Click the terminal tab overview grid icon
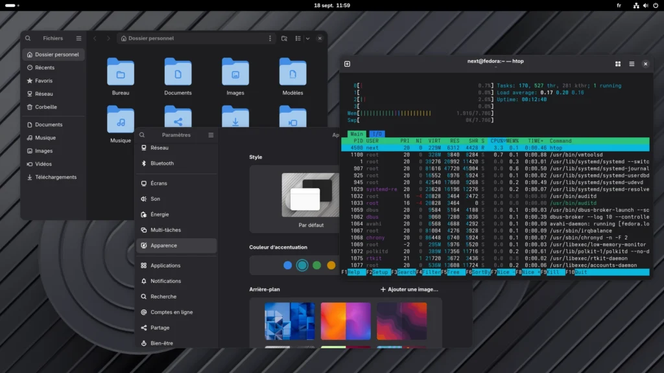664x373 pixels. tap(619, 63)
